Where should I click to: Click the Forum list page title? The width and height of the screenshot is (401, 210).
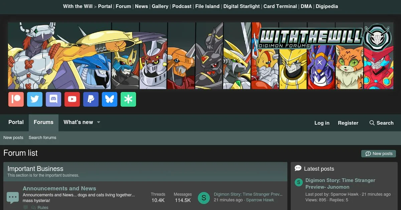[20, 153]
